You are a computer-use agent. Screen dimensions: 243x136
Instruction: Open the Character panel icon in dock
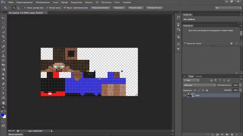pyautogui.click(x=178, y=44)
